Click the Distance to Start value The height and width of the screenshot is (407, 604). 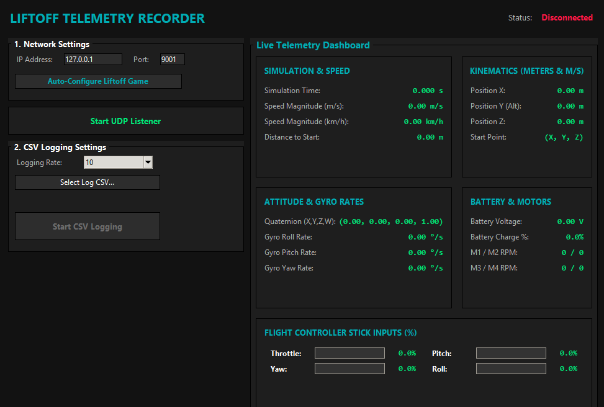pyautogui.click(x=430, y=137)
